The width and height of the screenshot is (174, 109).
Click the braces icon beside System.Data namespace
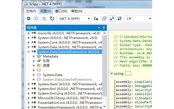[x=39, y=75]
